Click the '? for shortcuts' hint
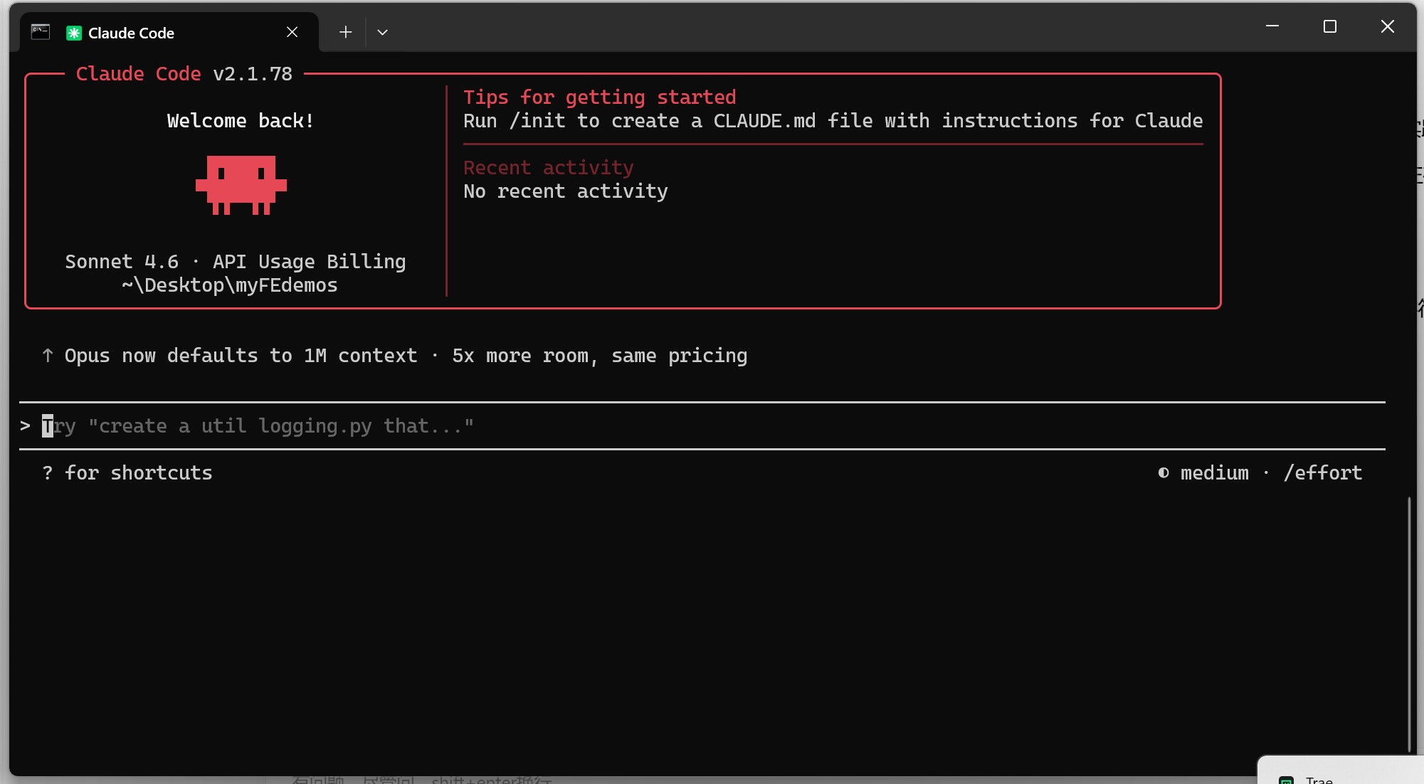The height and width of the screenshot is (784, 1424). tap(127, 473)
